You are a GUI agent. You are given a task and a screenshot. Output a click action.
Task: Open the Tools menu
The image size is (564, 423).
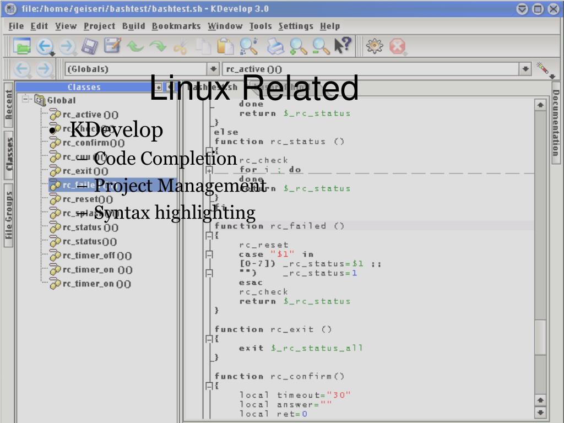click(261, 26)
